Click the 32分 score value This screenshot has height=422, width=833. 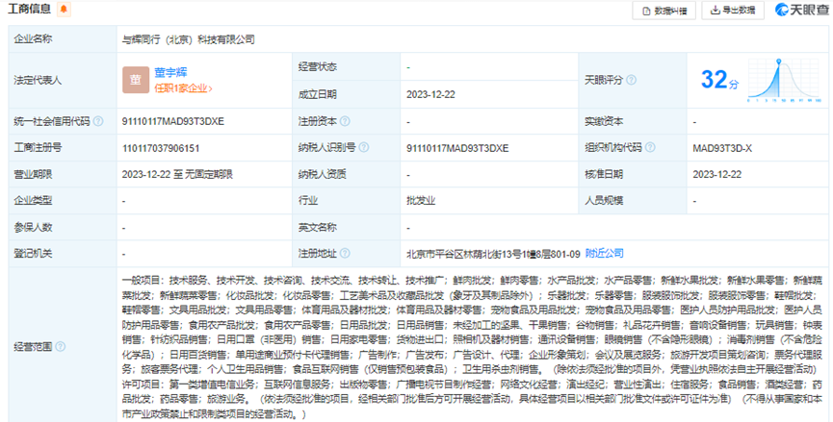coord(719,80)
